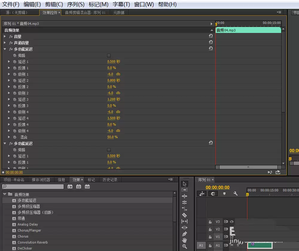Collapse the 音频效果 folder in effects panel
The height and width of the screenshot is (251, 299).
5,194
